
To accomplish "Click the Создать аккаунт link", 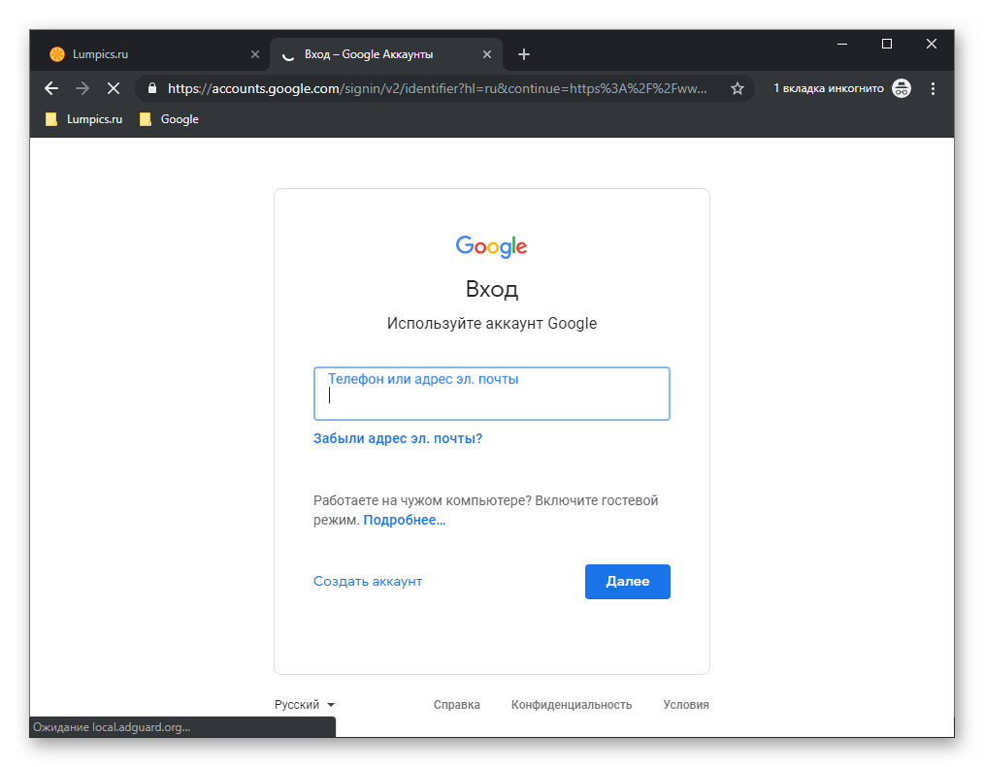I will (368, 581).
